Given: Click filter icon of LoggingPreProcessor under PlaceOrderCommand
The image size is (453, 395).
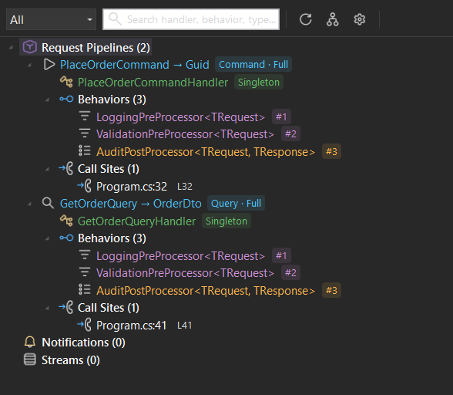Looking at the screenshot, I should click(85, 116).
